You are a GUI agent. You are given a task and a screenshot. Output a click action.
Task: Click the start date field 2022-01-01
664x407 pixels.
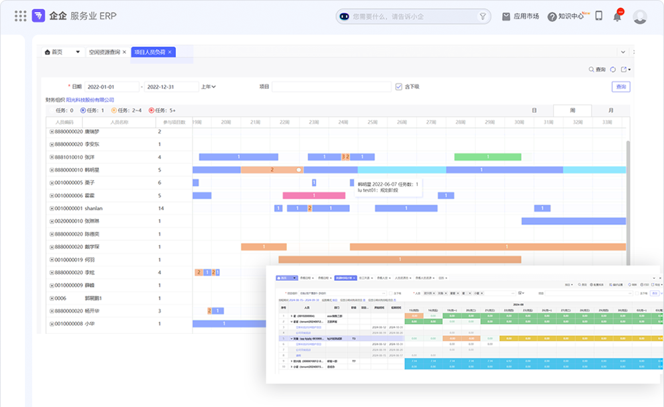tap(112, 87)
